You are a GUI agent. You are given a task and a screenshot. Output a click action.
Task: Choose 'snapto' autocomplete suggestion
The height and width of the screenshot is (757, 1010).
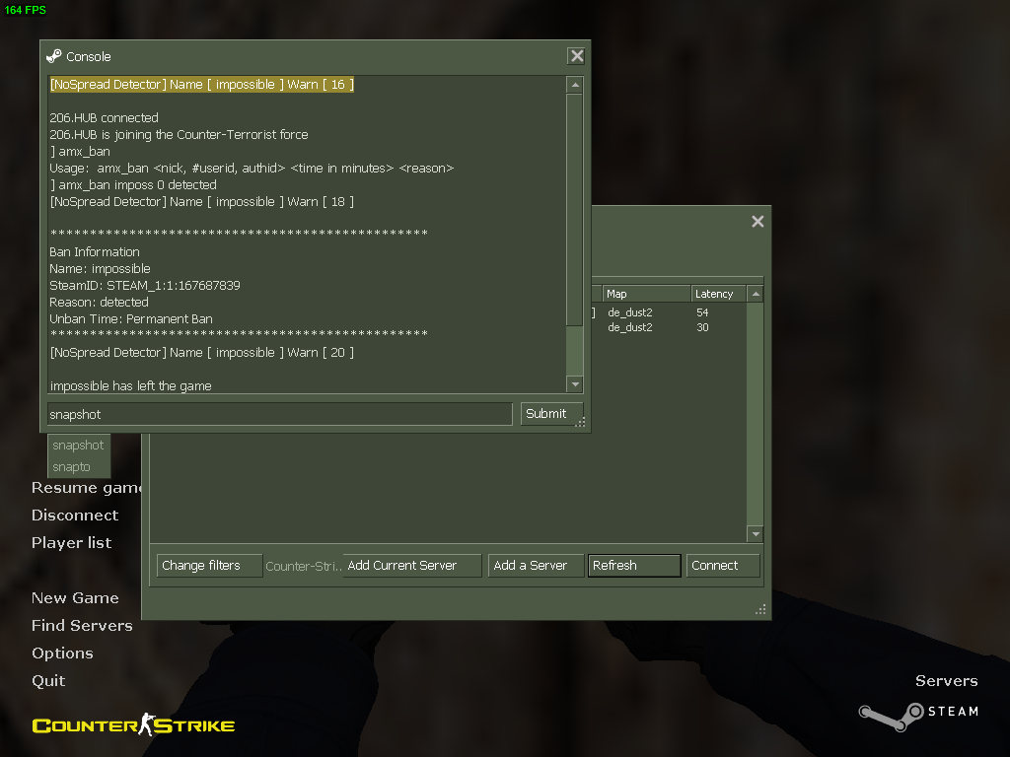[x=79, y=466]
